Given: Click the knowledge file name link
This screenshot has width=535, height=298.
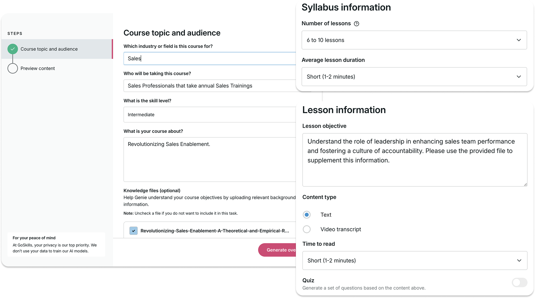Looking at the screenshot, I should pos(215,230).
